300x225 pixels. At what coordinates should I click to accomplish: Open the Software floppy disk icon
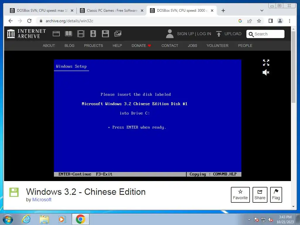(x=105, y=34)
